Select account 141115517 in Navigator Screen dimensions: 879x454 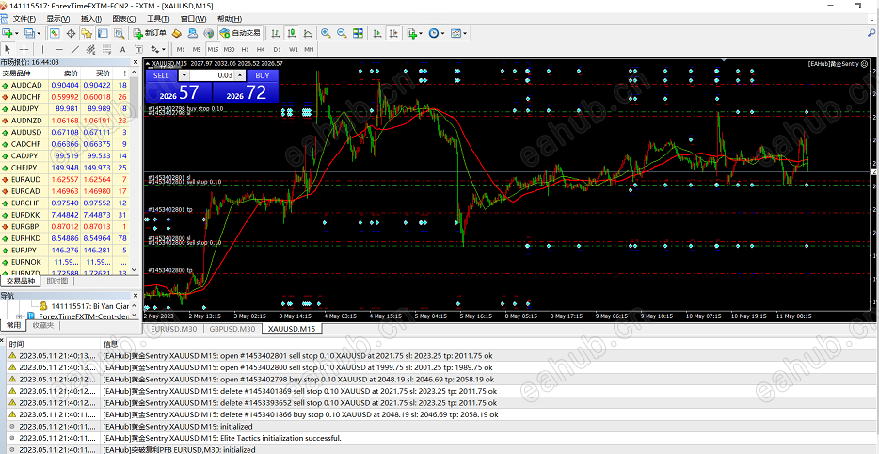pyautogui.click(x=84, y=306)
